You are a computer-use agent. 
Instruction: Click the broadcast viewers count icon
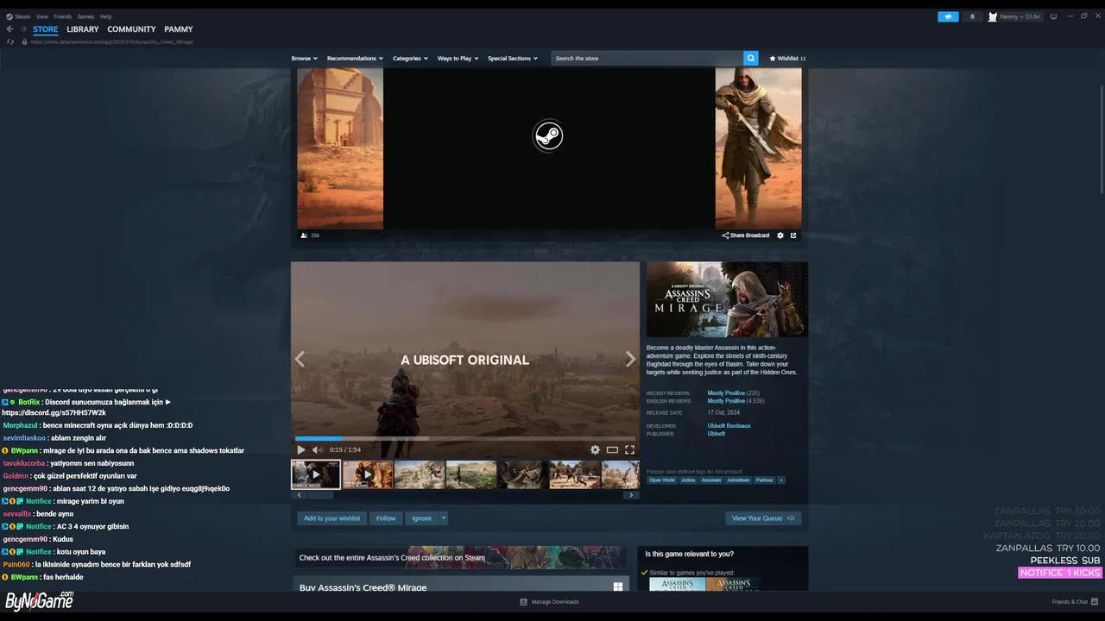pyautogui.click(x=304, y=235)
